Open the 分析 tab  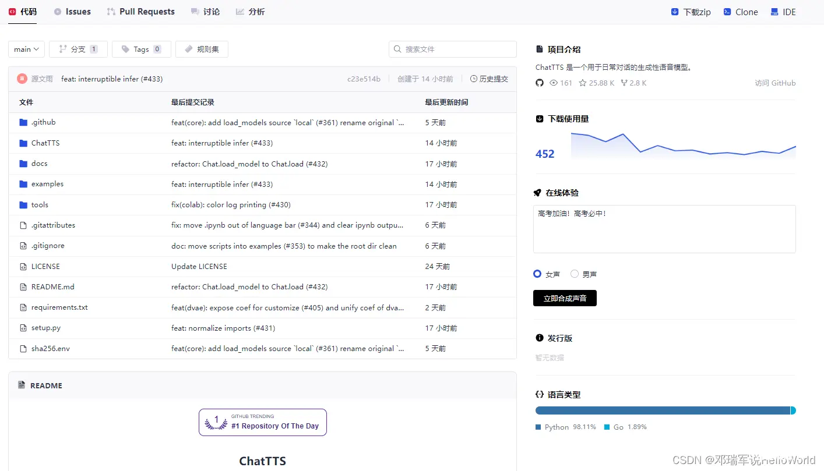click(251, 12)
